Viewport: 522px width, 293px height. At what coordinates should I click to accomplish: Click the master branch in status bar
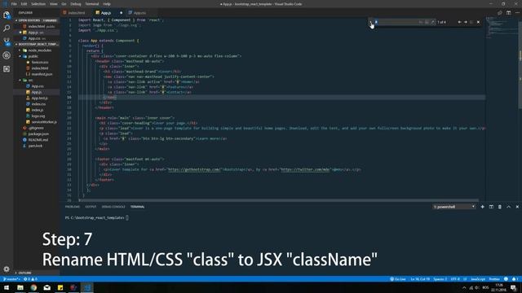click(11, 279)
